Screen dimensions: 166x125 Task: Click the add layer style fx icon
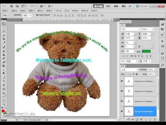[x=132, y=119]
